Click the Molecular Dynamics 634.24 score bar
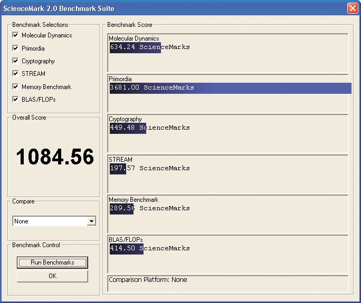 point(135,47)
